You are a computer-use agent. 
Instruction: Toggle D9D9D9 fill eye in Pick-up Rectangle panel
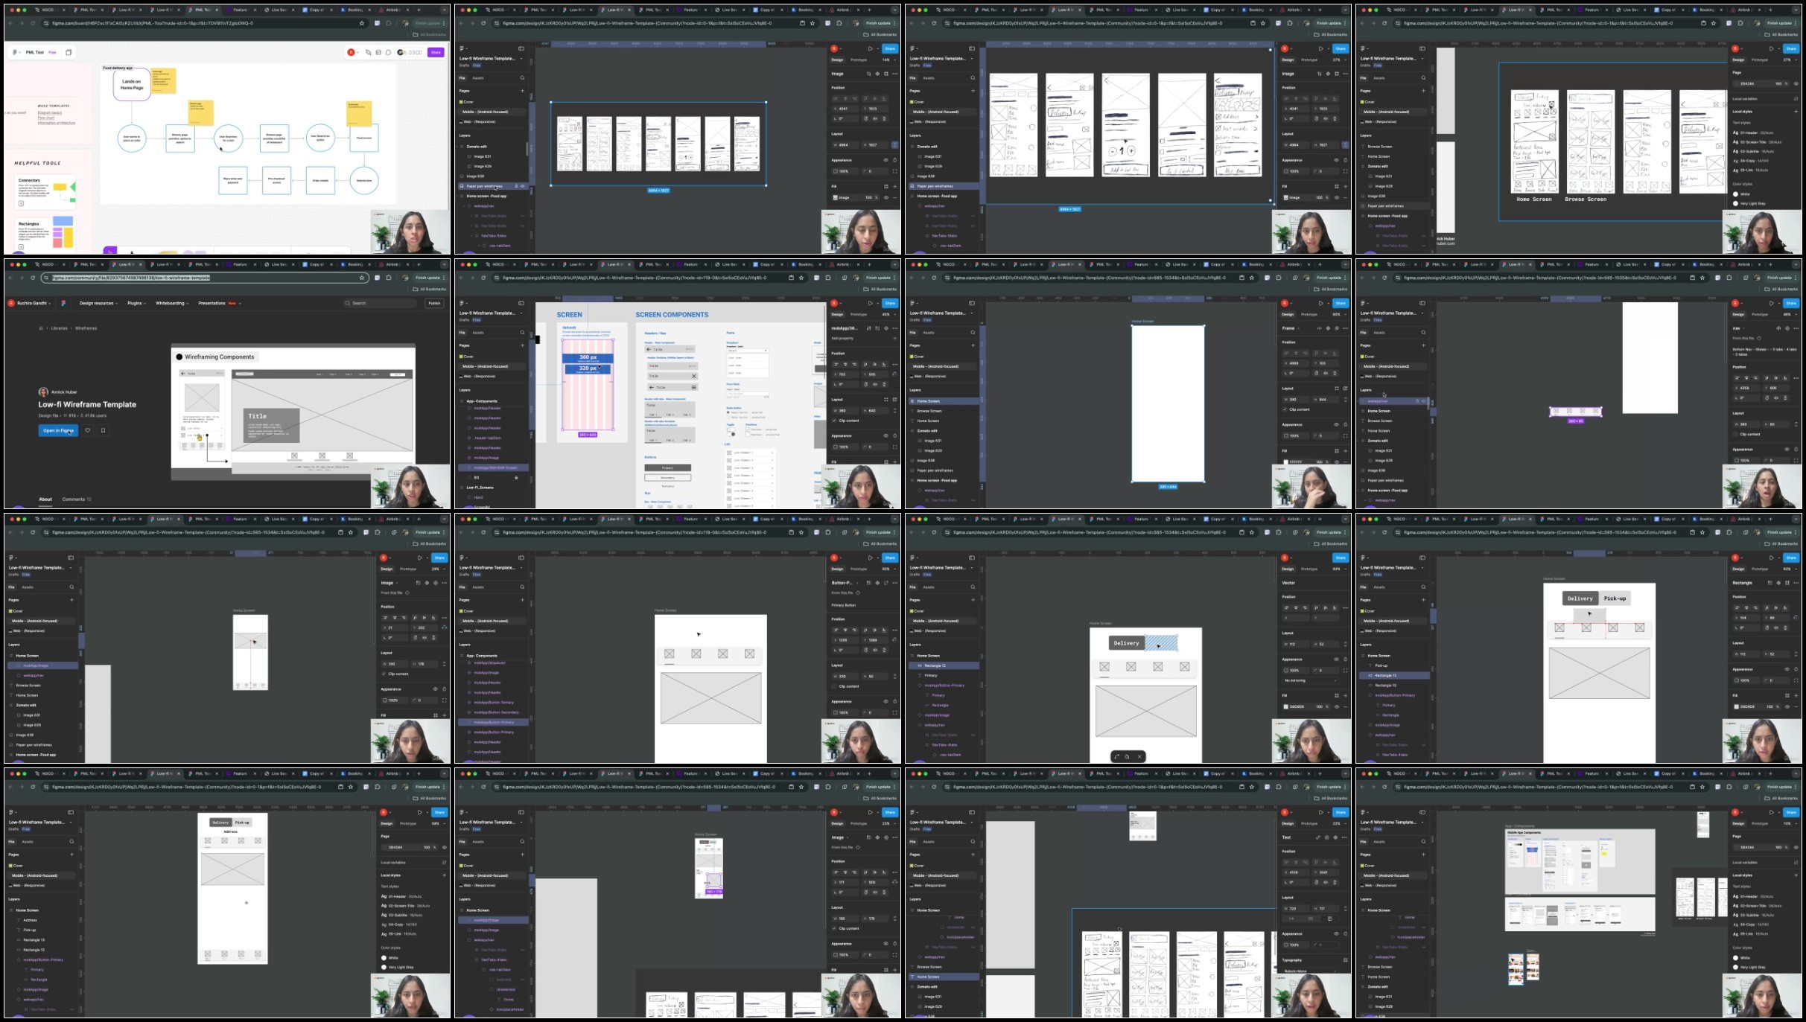[x=1787, y=706]
